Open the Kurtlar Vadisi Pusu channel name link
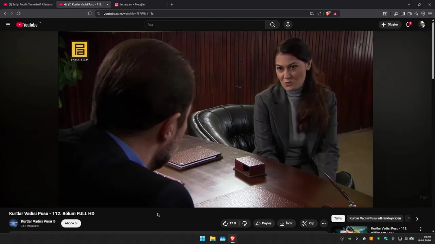This screenshot has height=244, width=435. (36, 221)
